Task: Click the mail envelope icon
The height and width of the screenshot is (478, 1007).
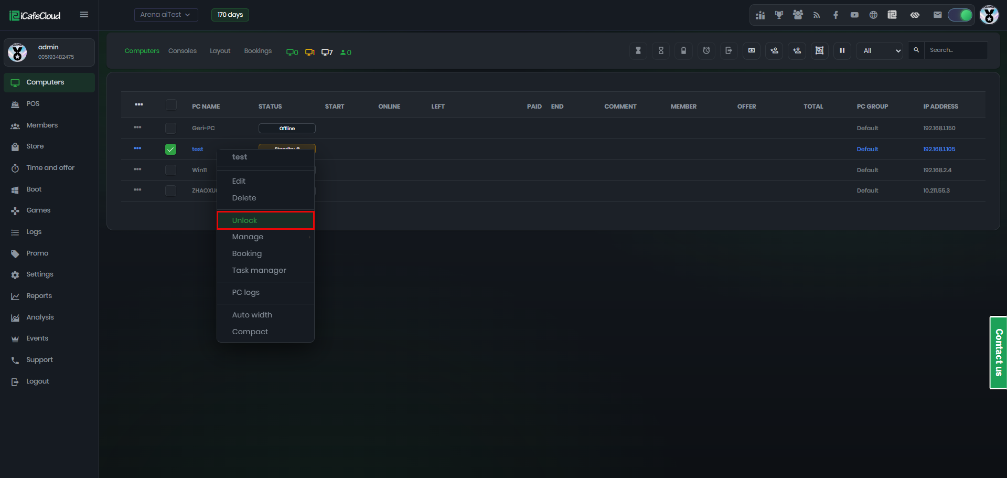Action: pyautogui.click(x=937, y=15)
